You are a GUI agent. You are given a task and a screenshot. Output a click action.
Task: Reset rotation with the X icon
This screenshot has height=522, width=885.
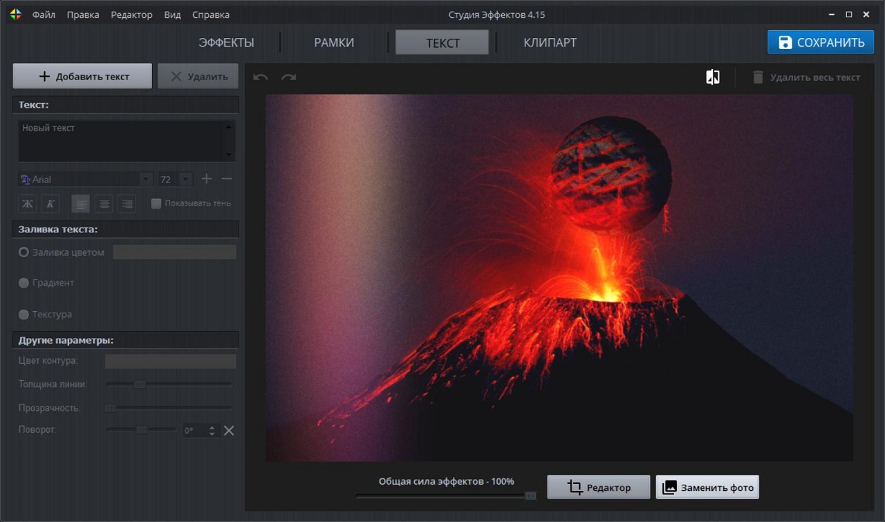(229, 431)
